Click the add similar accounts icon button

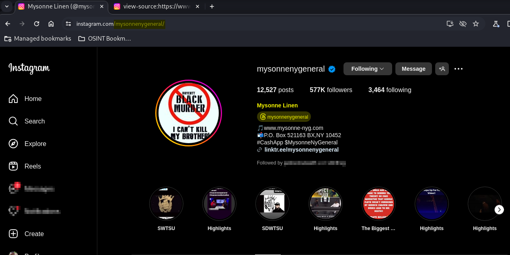(x=442, y=69)
